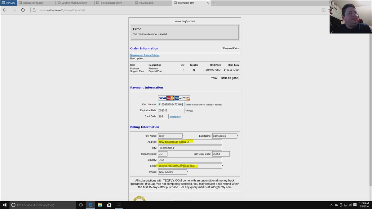This screenshot has height=209, width=372.
Task: Open the "What's this?" card code link
Action: point(175,117)
